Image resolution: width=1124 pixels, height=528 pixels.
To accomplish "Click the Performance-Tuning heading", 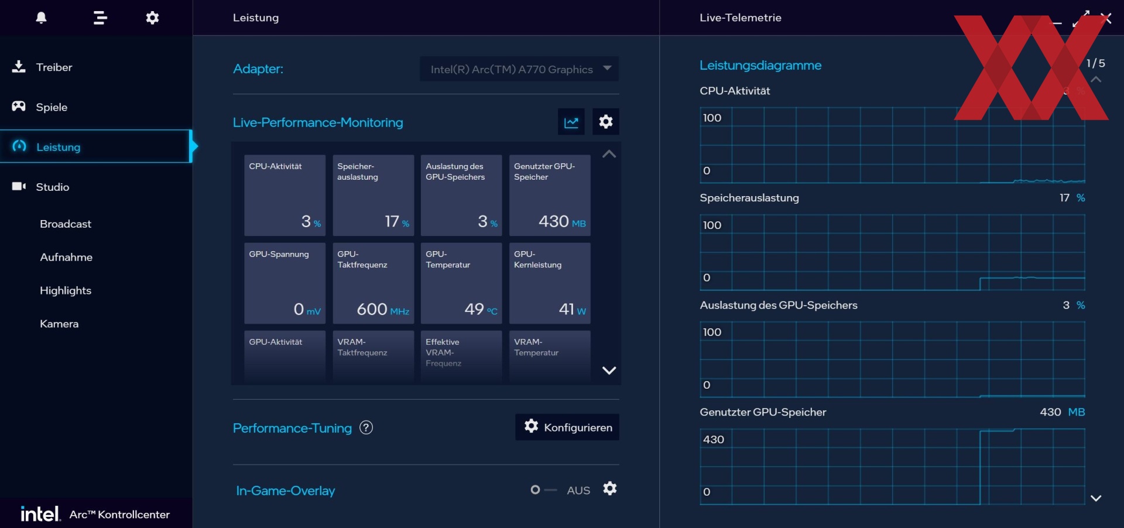I will (x=292, y=428).
